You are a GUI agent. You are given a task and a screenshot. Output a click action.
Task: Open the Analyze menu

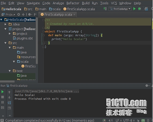click(58, 3)
